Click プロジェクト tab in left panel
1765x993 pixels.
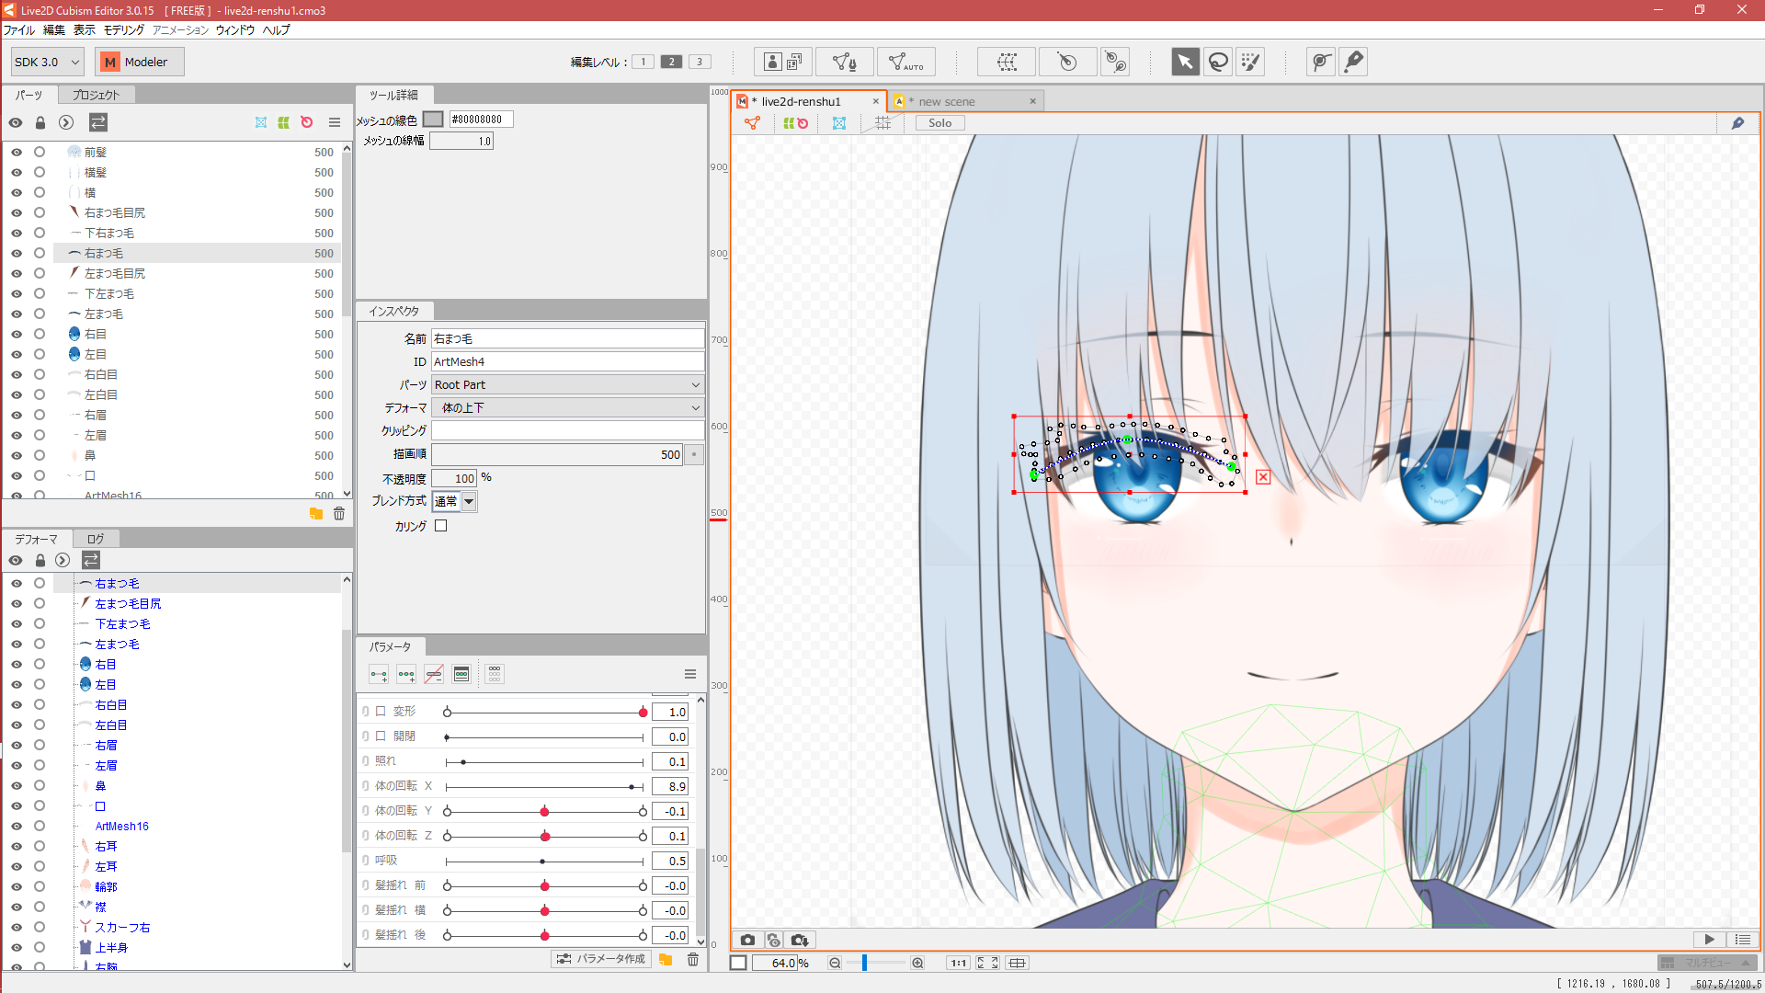pyautogui.click(x=95, y=95)
